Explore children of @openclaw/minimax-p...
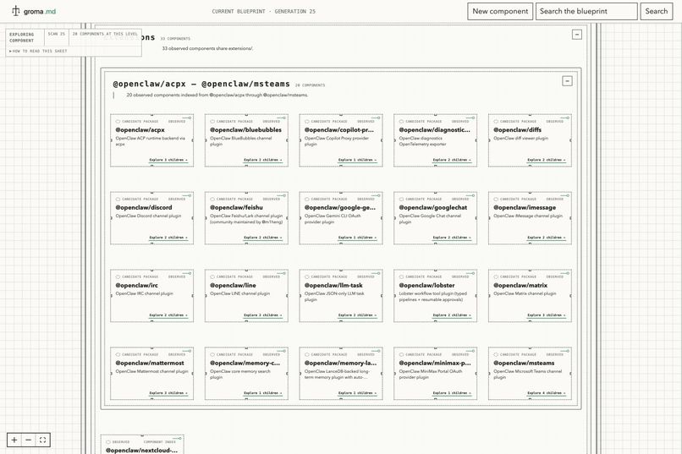Viewport: 682px width, 454px height. (x=452, y=393)
